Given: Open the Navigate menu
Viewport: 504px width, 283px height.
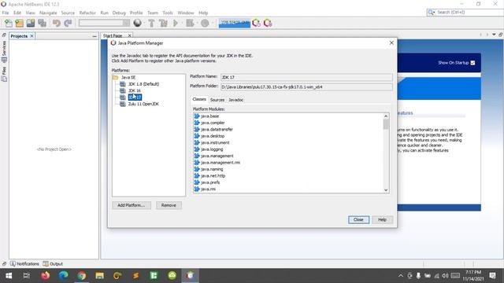Looking at the screenshot, I should click(48, 13).
